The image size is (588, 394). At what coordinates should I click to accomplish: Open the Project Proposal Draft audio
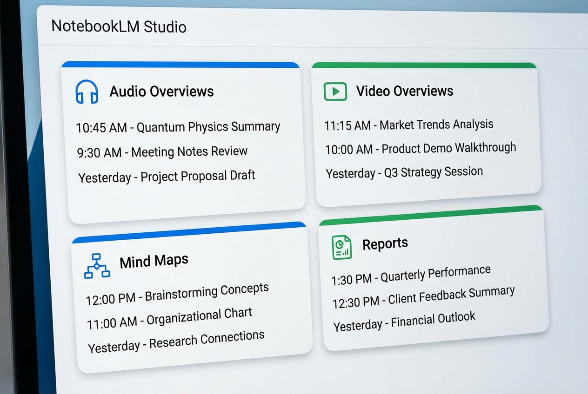click(x=167, y=175)
